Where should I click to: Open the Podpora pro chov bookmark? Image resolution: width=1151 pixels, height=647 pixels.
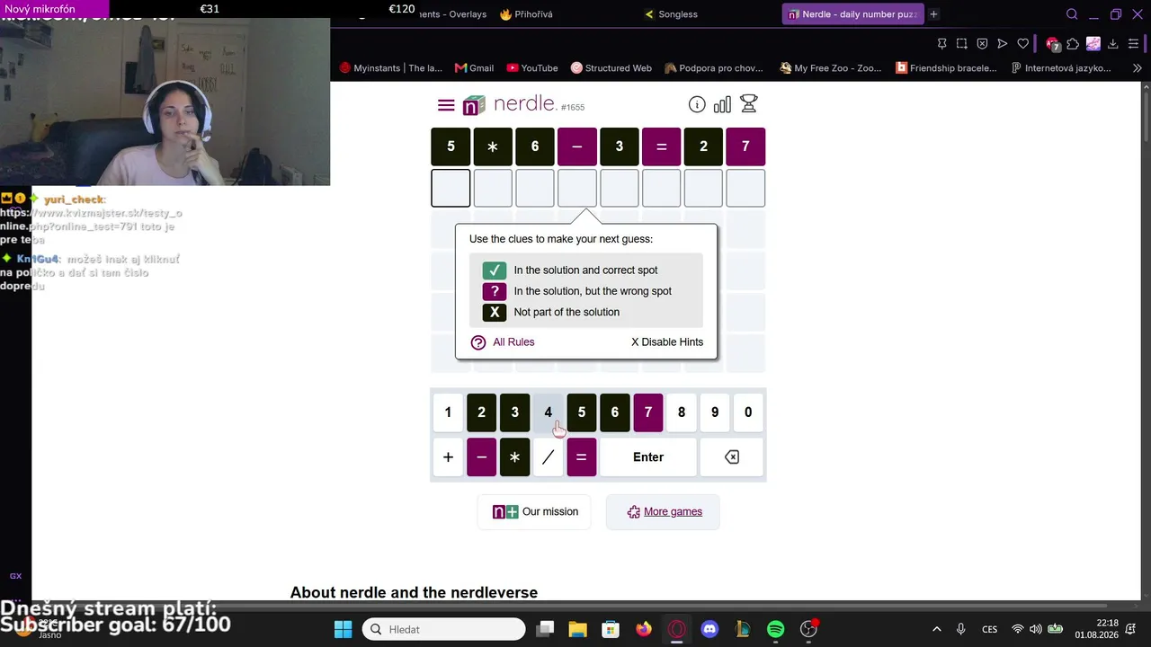point(714,68)
